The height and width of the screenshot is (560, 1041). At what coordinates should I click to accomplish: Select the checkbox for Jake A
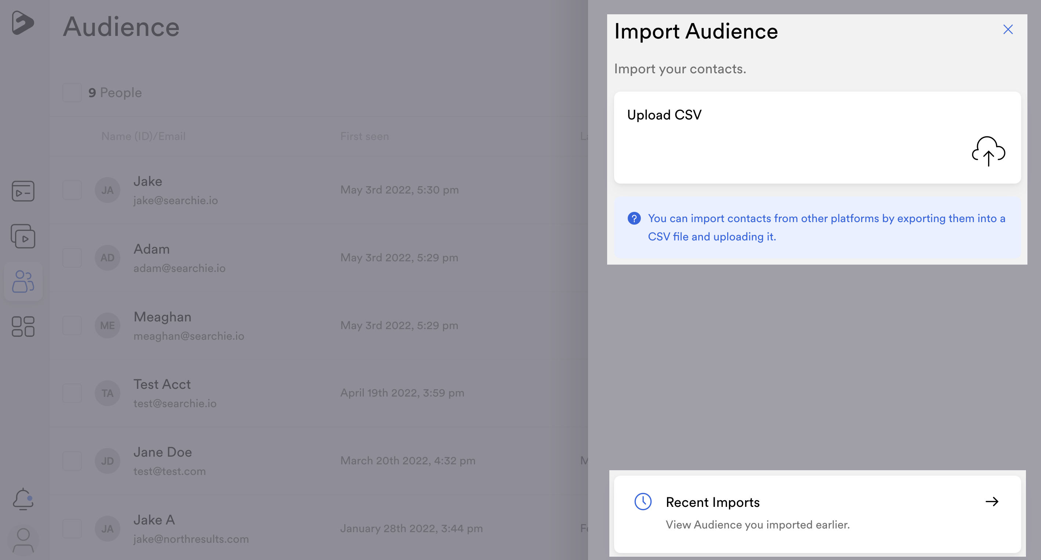coord(72,529)
